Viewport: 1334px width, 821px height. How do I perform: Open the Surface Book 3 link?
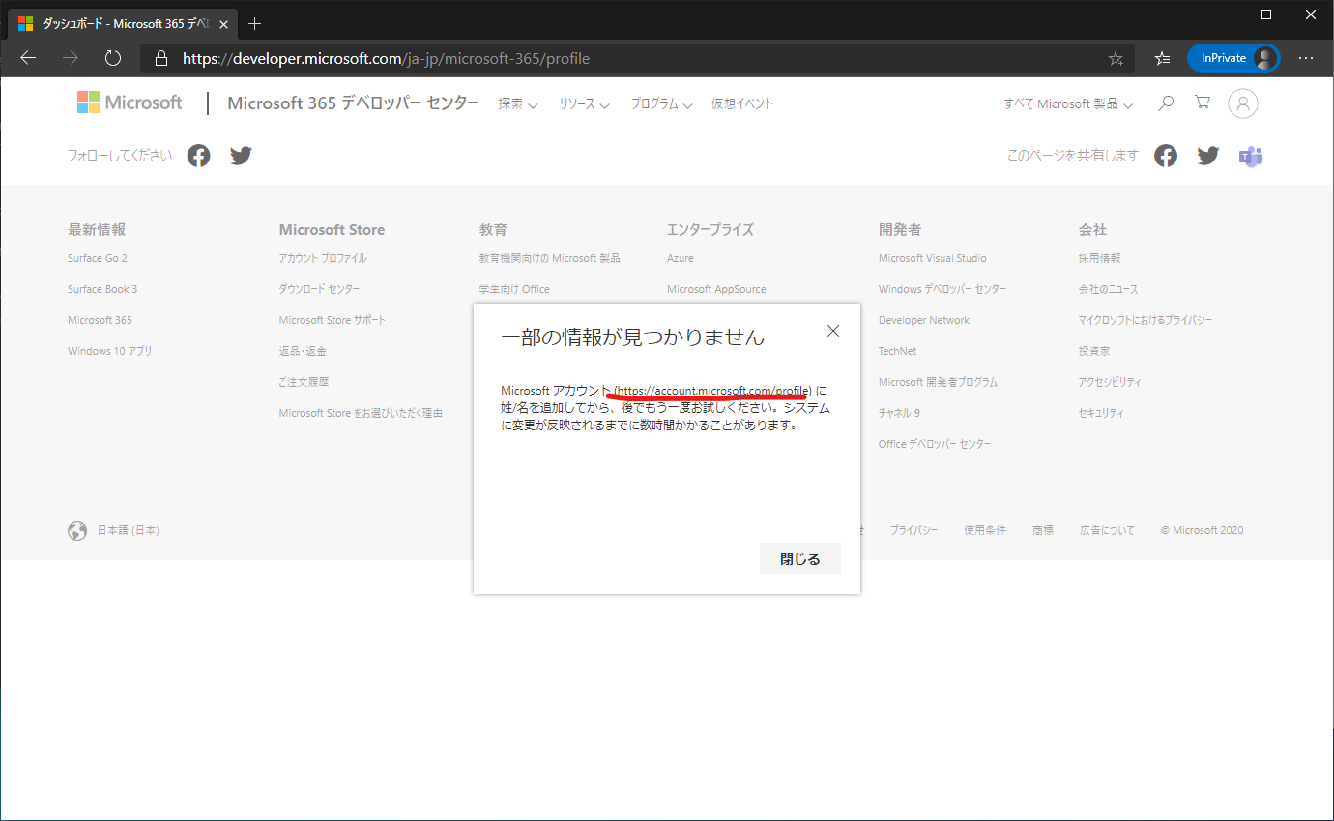102,289
